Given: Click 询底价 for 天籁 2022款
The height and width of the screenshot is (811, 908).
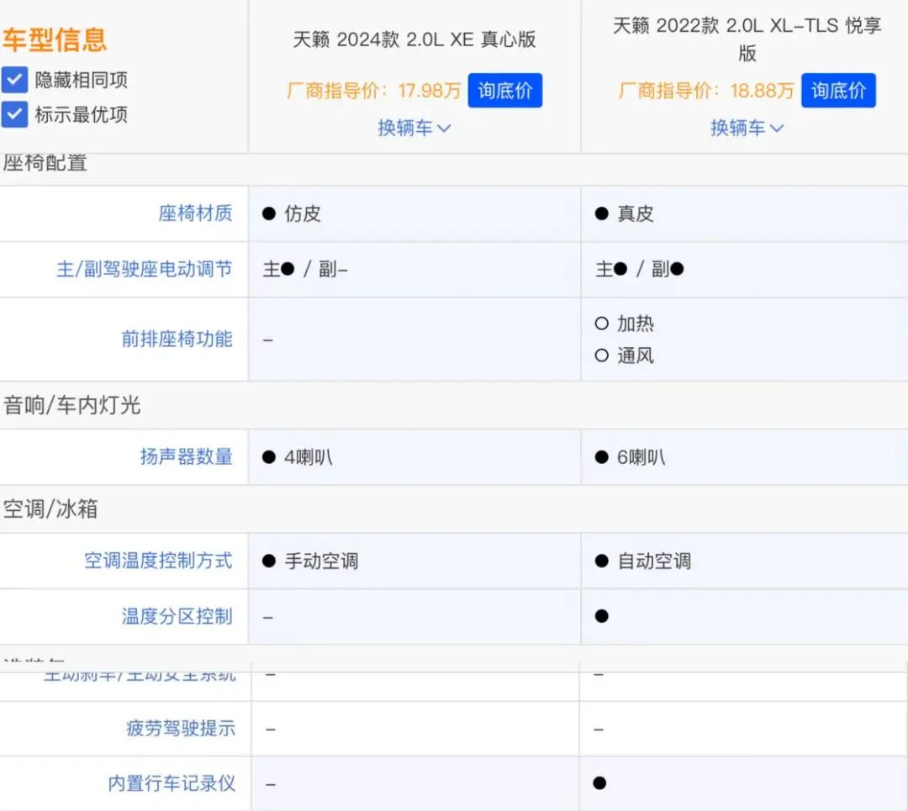Looking at the screenshot, I should click(838, 91).
